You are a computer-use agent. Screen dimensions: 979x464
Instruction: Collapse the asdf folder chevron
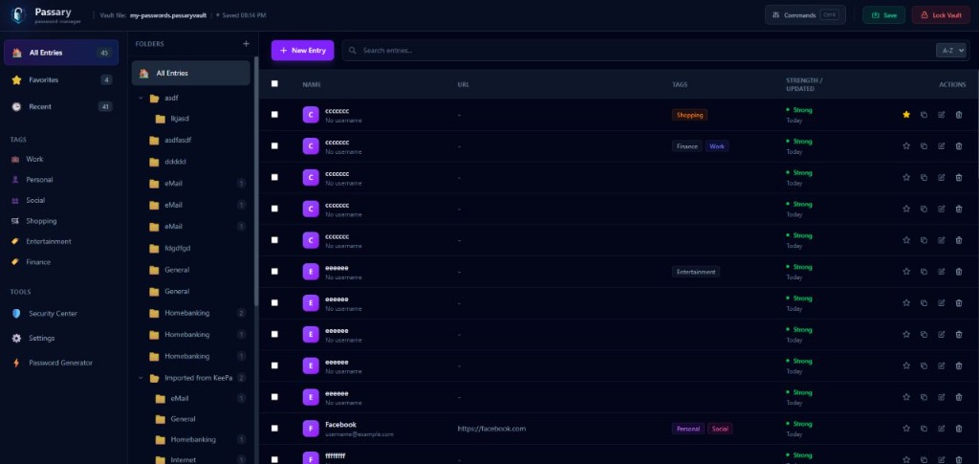(x=141, y=98)
